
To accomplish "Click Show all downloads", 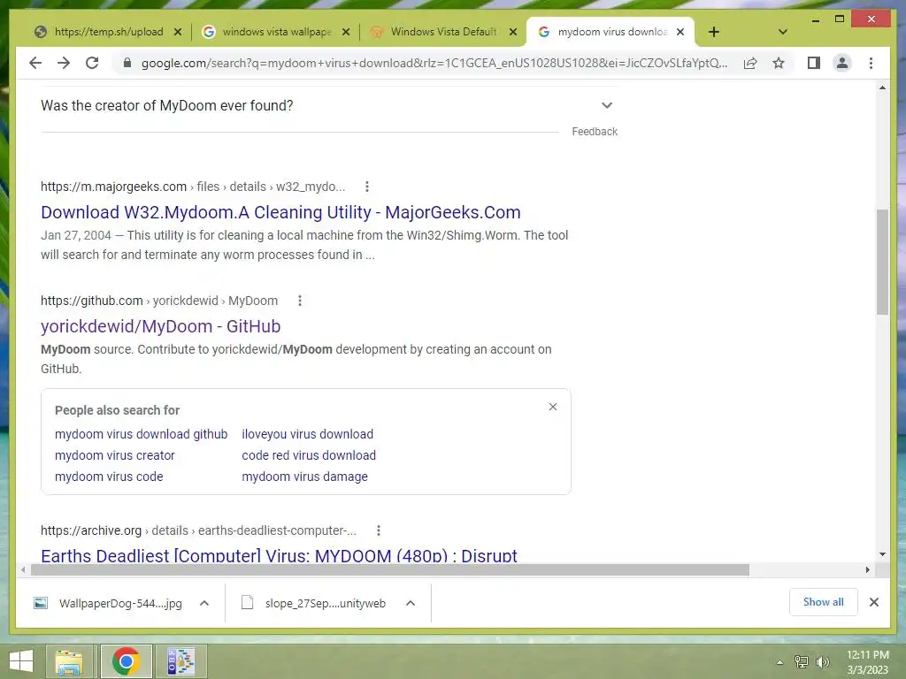I will point(824,602).
